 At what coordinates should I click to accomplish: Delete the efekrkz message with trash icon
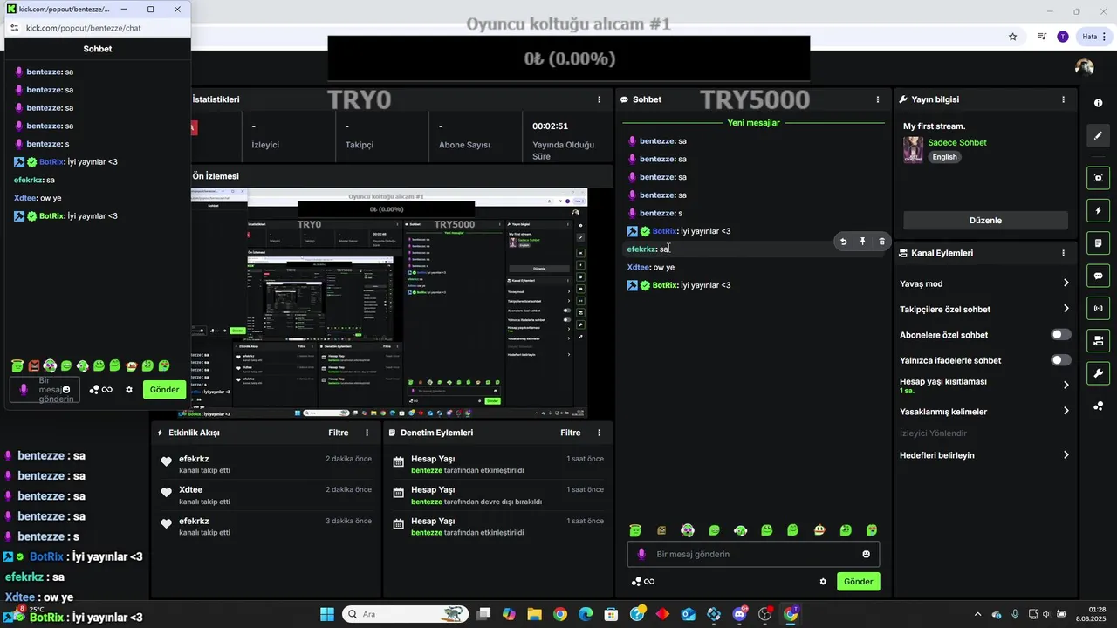tap(881, 242)
